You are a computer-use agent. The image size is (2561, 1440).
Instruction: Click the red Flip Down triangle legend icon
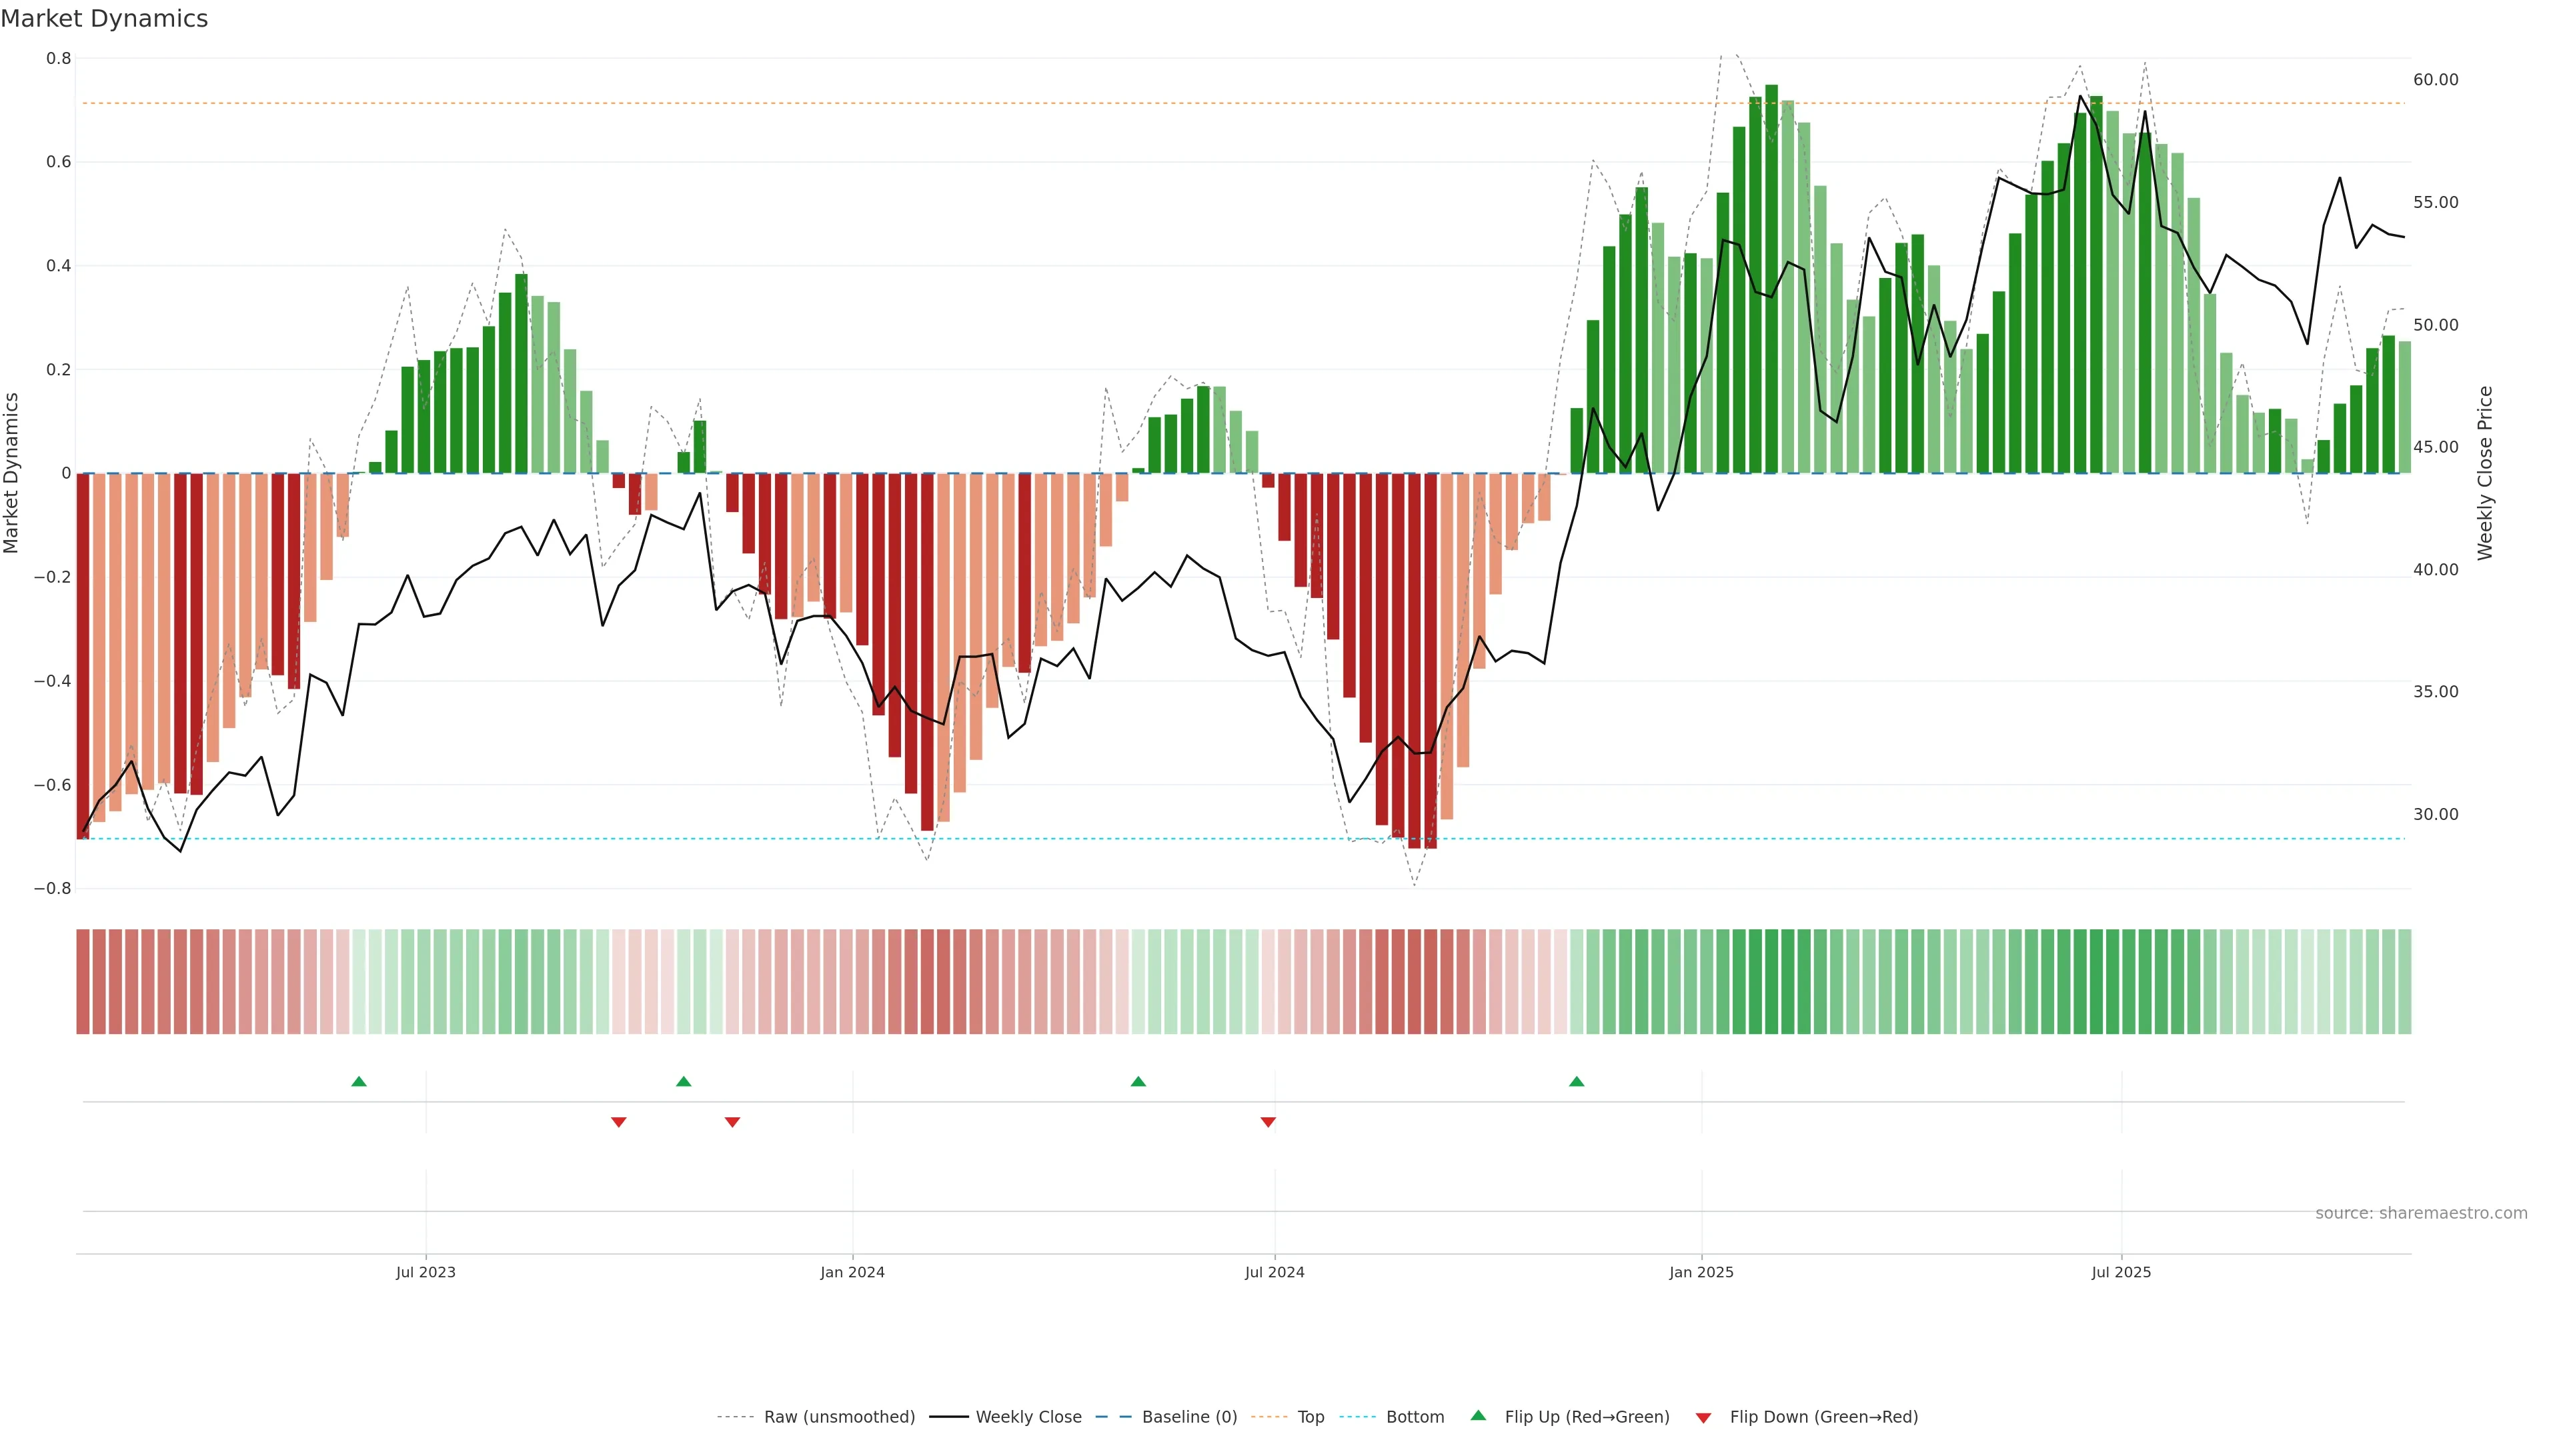coord(1703,1417)
